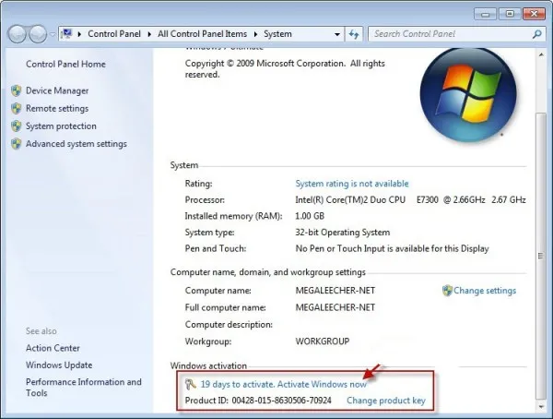Maximize the System window
This screenshot has width=553, height=419.
pos(510,14)
